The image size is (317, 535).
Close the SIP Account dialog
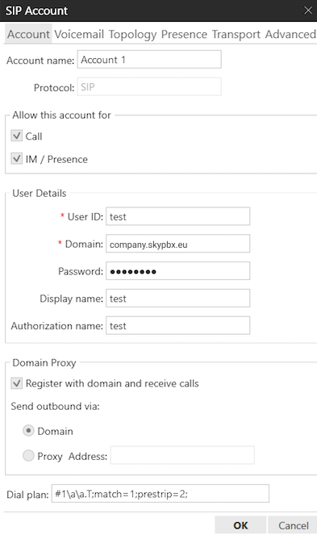click(308, 10)
